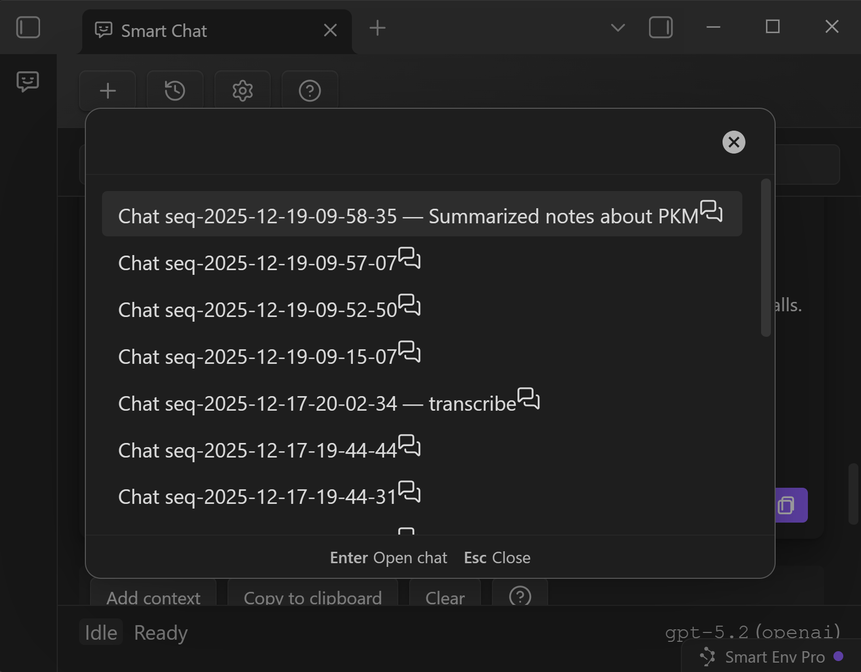Select the Smart Chat tab
Viewport: 861px width, 672px height.
point(164,31)
